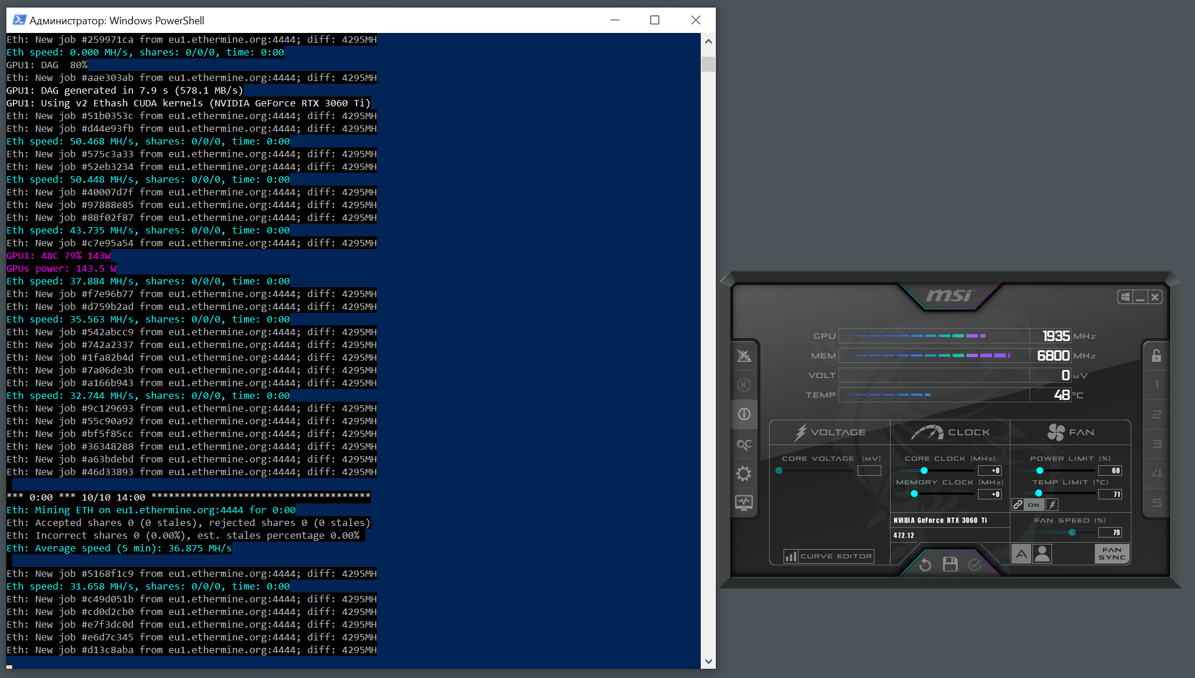Open Afterburner settings gear
Screen dimensions: 1195x678
(x=744, y=474)
